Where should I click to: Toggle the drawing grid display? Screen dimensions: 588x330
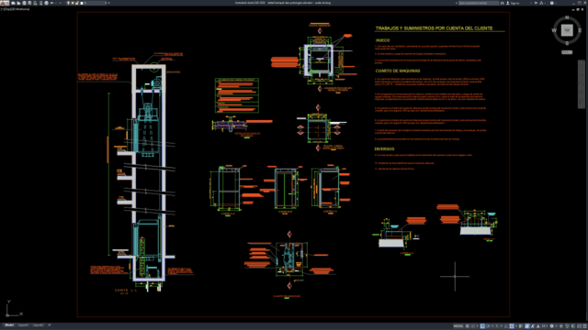click(468, 326)
